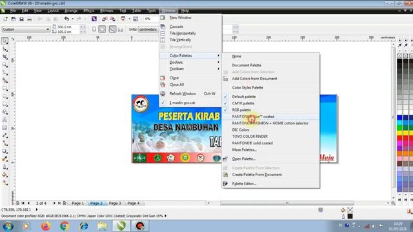Image resolution: width=413 pixels, height=232 pixels.
Task: Pick the black swatch atop color palette
Action: tap(399, 61)
